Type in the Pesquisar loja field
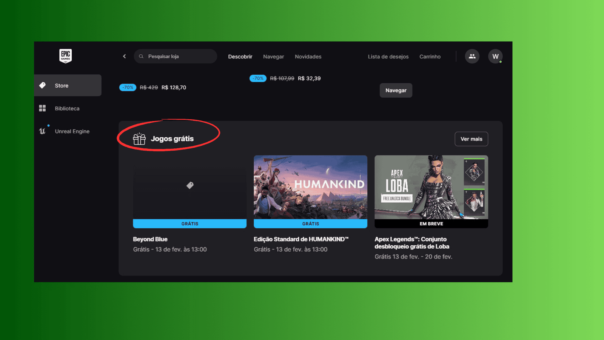 click(x=179, y=56)
